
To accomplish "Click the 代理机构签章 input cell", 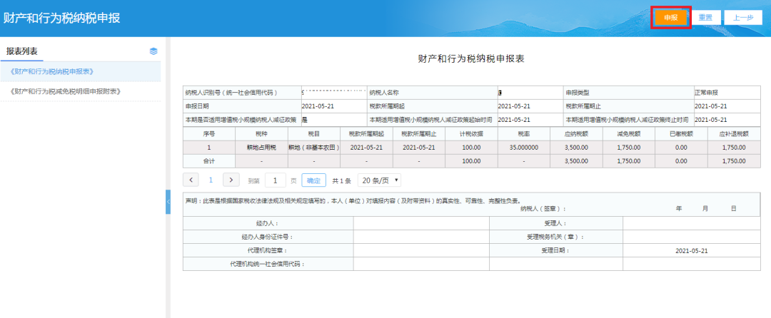I will [x=421, y=250].
